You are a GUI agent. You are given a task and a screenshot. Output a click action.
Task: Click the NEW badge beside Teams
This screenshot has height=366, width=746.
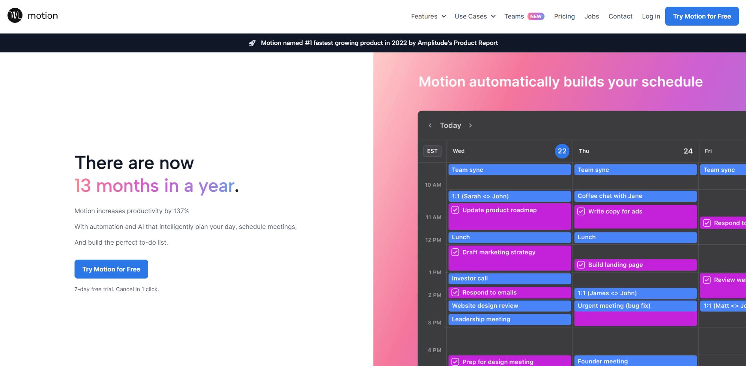[x=536, y=16]
